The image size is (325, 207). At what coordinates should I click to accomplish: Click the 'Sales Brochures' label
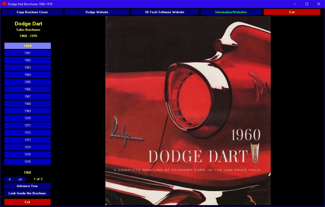[28, 30]
